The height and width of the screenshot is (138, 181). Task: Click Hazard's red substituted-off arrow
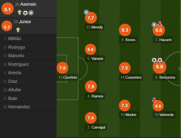pyautogui.click(x=160, y=24)
